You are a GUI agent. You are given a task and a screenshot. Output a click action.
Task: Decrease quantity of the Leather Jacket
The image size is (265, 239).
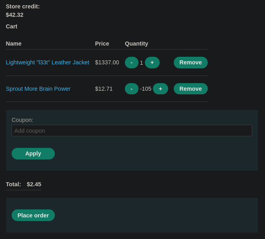[x=131, y=63]
